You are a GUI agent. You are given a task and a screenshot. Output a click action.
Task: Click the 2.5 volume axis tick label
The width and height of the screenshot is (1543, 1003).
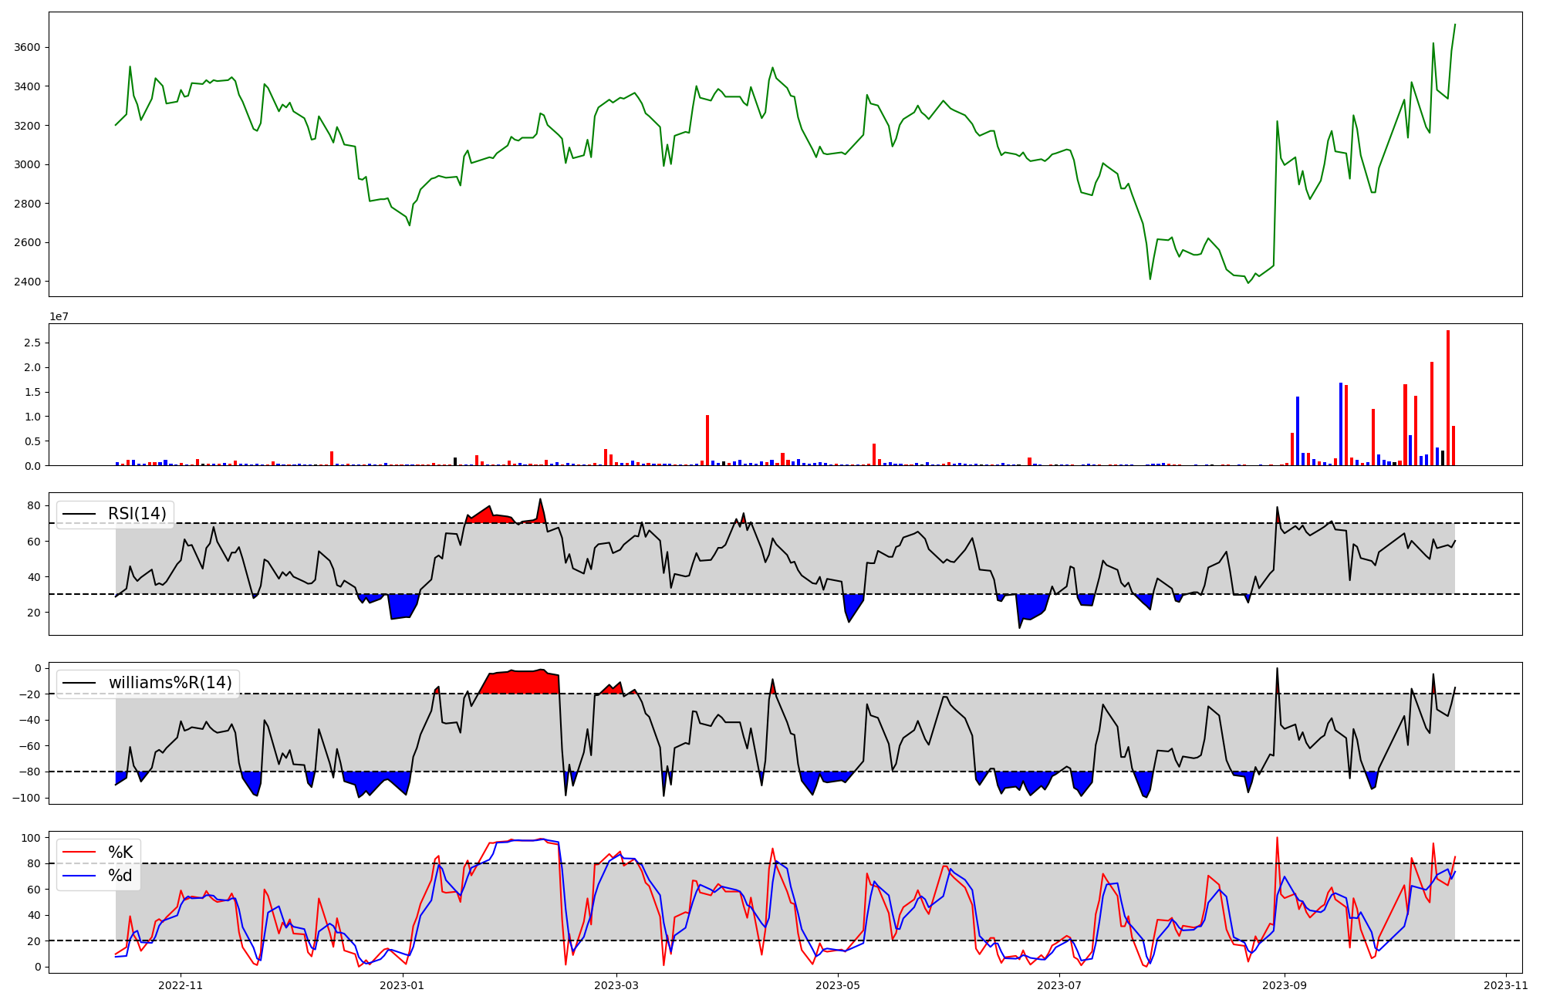tap(32, 343)
